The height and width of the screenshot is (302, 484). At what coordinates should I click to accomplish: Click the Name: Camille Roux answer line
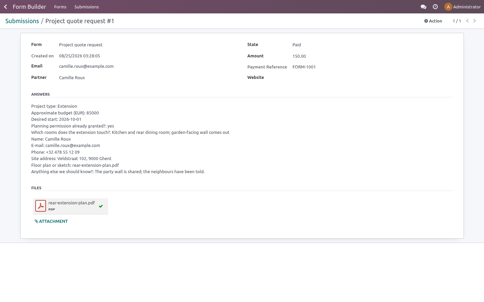coord(51,139)
